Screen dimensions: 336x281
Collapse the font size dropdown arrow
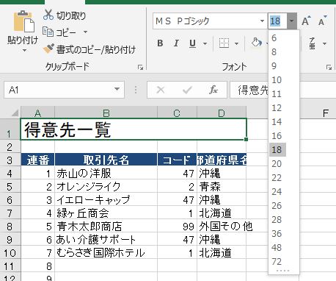pyautogui.click(x=291, y=21)
